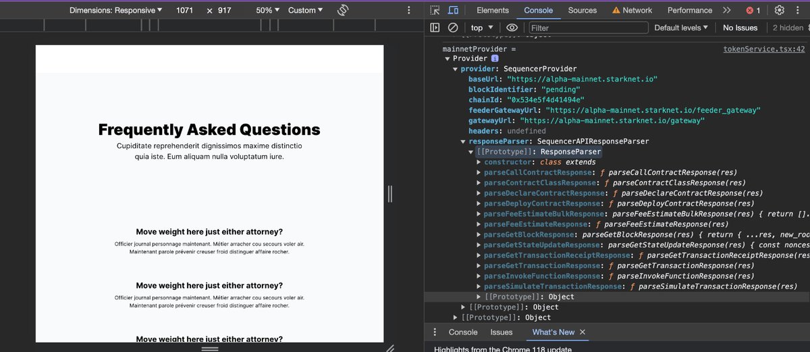
Task: Toggle the device toolbar icon
Action: click(x=454, y=10)
